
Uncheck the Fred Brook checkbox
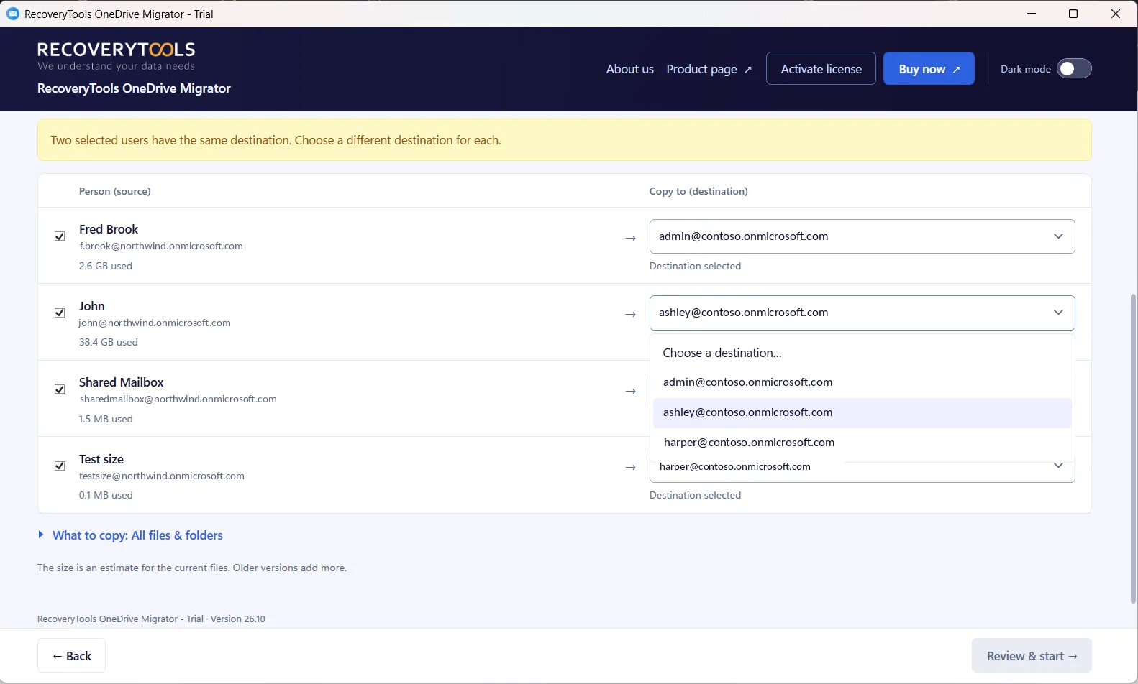[60, 236]
